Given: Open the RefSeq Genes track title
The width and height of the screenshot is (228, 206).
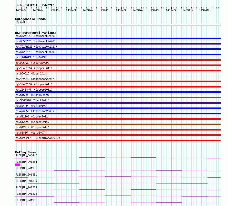Looking at the screenshot, I should coord(26,152).
